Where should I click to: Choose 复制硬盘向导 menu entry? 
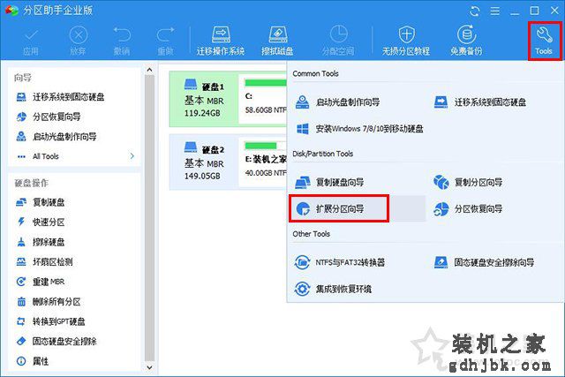[x=329, y=183]
